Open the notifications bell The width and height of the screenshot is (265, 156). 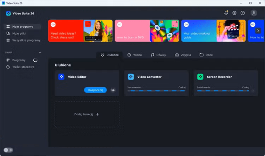click(x=226, y=13)
